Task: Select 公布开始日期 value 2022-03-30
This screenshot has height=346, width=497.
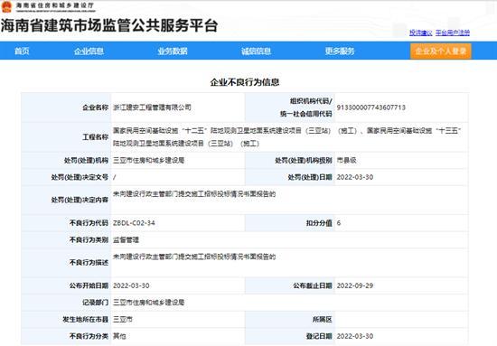Action: click(x=131, y=285)
